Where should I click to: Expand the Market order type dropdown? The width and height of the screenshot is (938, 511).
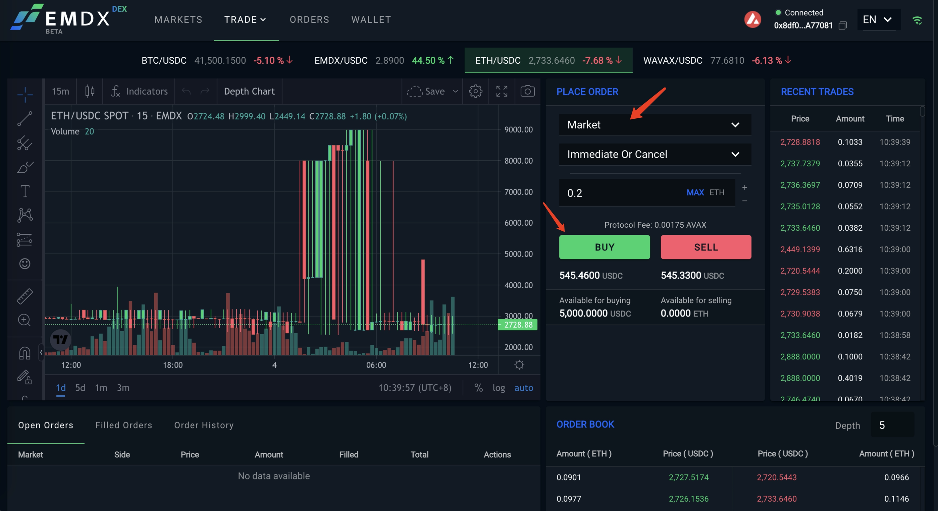tap(655, 125)
